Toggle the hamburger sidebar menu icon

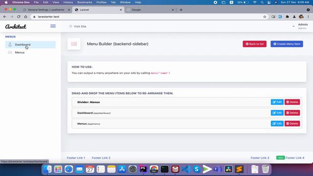(53, 26)
